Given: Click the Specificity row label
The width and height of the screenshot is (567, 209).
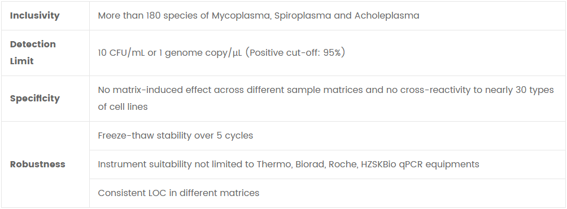Looking at the screenshot, I should click(45, 99).
